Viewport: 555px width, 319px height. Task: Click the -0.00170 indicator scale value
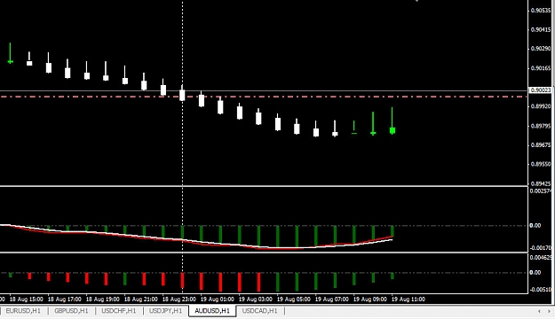click(x=541, y=248)
